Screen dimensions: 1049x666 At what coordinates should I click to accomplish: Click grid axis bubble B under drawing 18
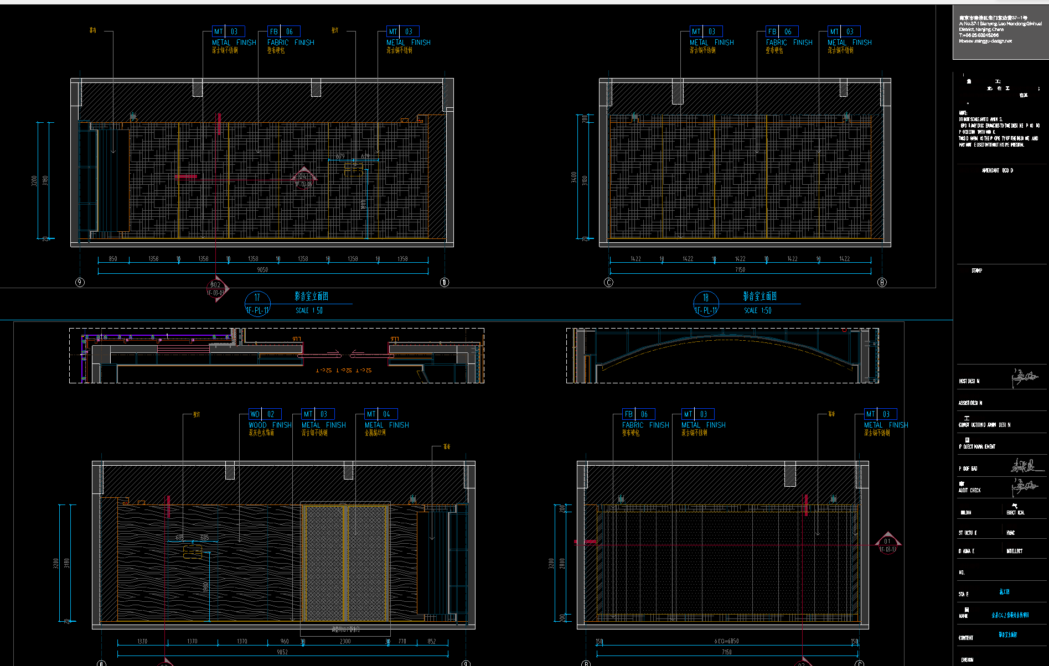(882, 282)
